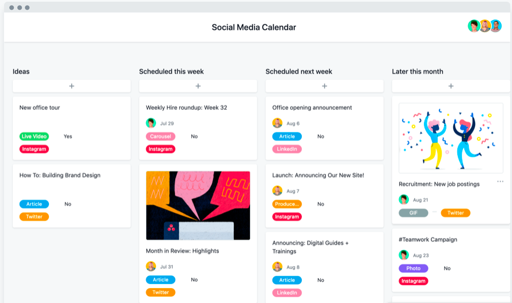Click assignee avatar on Weekly Hire roundup card
Image resolution: width=512 pixels, height=303 pixels.
pyautogui.click(x=151, y=123)
